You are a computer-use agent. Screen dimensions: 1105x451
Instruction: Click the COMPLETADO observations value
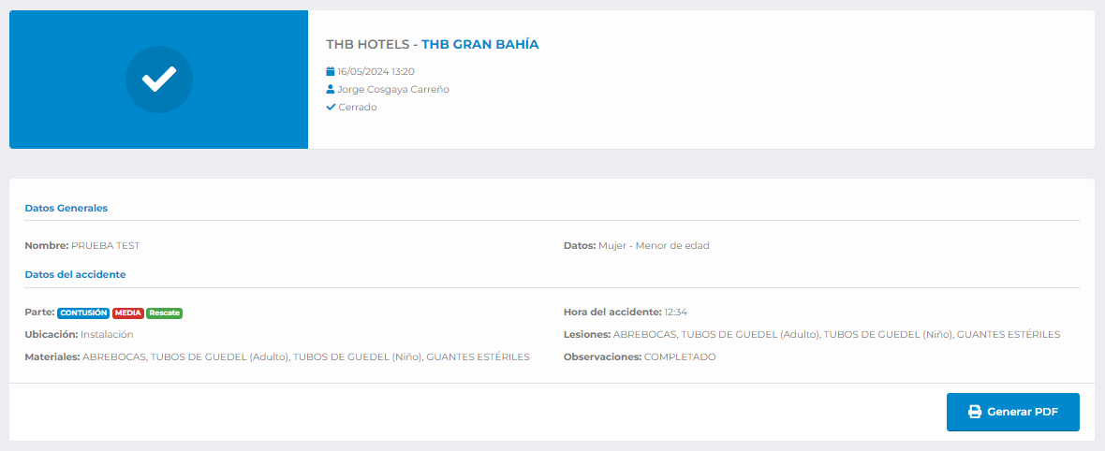(x=680, y=357)
